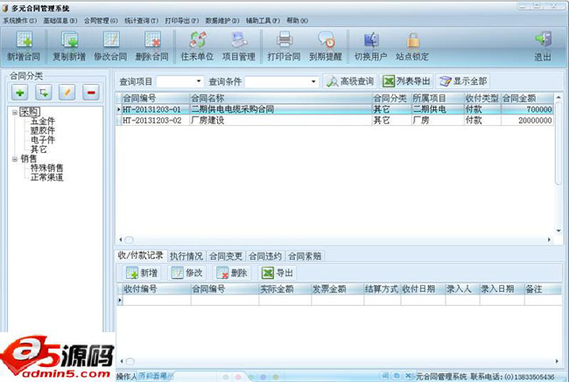
Task: Click the 列表导出 button
Action: pyautogui.click(x=406, y=81)
